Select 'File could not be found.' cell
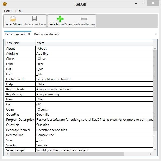Viewport: 161px width, 161px height. point(94,79)
